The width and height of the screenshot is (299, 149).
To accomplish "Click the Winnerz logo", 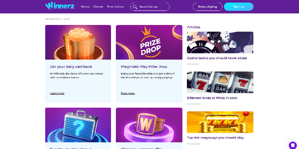I will (59, 6).
